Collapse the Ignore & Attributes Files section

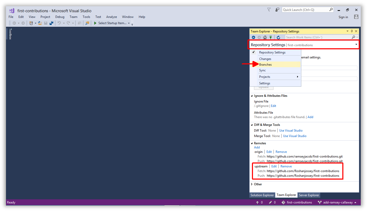(252, 96)
